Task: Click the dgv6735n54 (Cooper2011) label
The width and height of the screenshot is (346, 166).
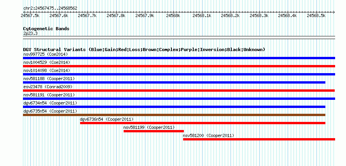Action: coord(50,111)
